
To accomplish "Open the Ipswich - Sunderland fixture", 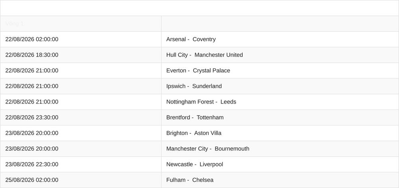I will click(194, 86).
